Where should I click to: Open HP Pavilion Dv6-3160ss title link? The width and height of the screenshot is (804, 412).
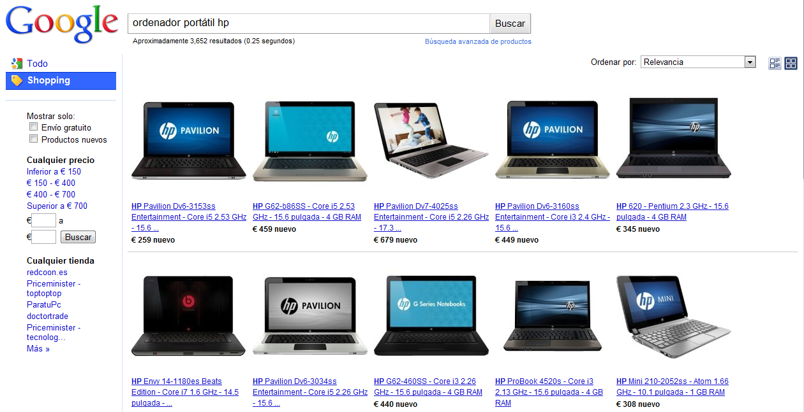tap(553, 217)
